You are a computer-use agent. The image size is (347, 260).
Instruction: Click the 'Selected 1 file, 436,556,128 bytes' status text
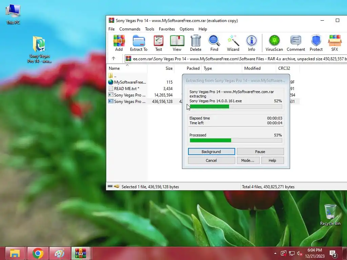pos(150,187)
